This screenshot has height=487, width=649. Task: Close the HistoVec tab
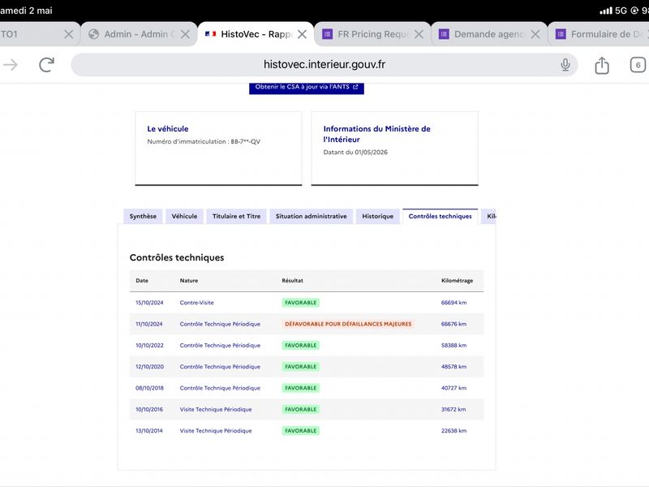pyautogui.click(x=302, y=34)
